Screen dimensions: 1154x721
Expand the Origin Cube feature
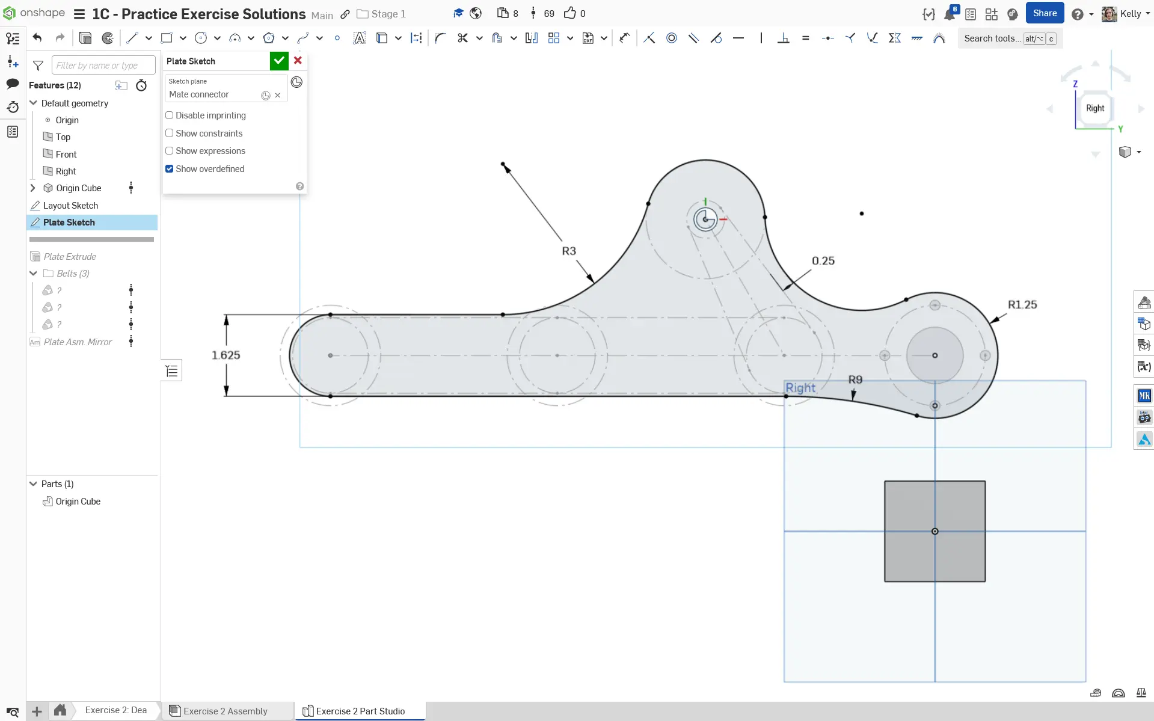pyautogui.click(x=33, y=188)
